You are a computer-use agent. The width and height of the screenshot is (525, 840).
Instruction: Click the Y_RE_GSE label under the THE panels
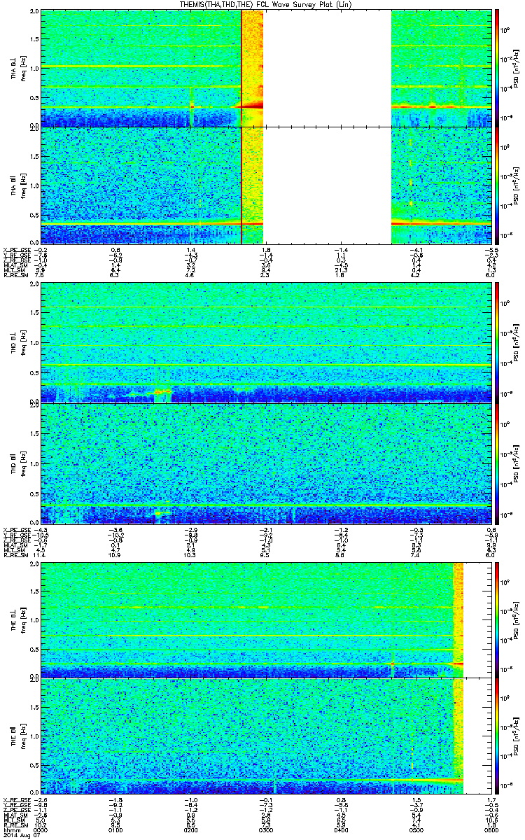[x=17, y=804]
